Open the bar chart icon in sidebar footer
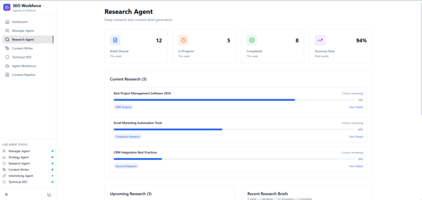 49,195
